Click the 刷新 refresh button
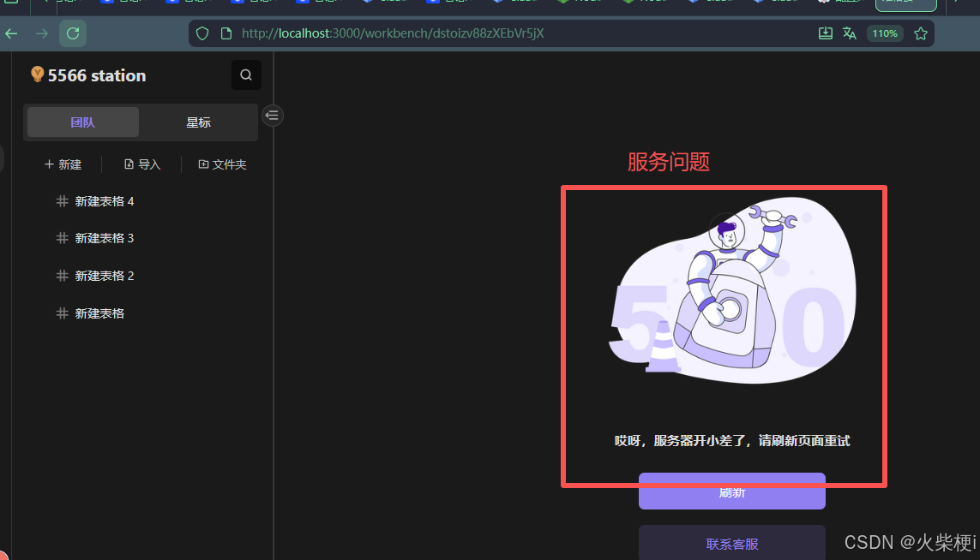This screenshot has width=980, height=560. (x=731, y=491)
